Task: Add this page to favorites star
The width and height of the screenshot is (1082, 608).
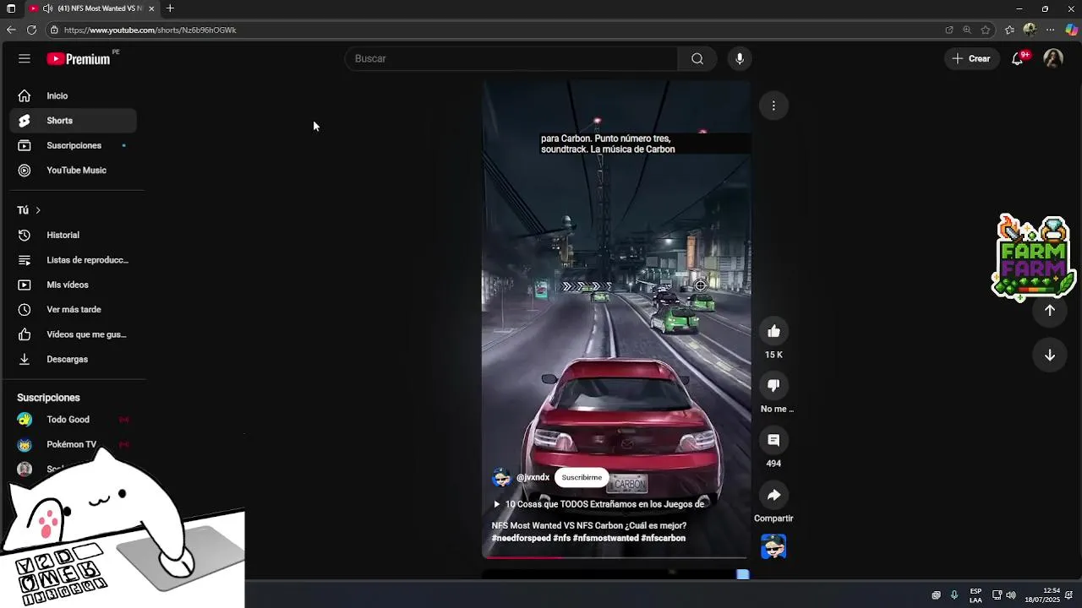Action: pos(986,30)
